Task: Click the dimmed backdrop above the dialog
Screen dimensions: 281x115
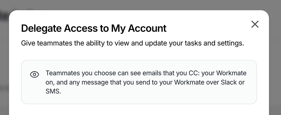Action: 140,5
